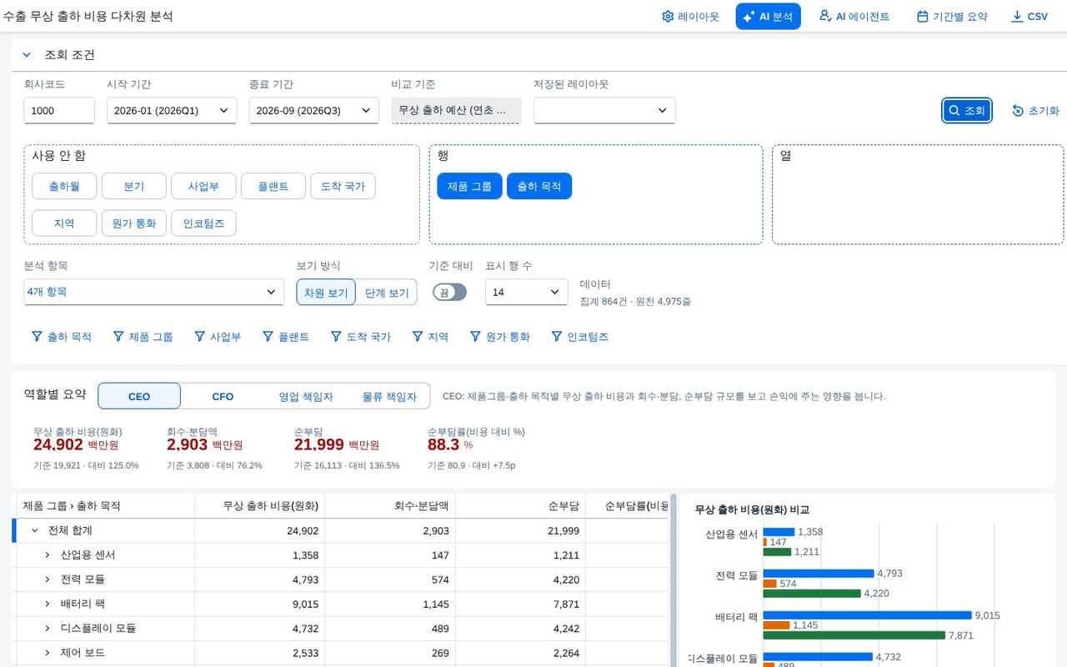Click the 무상 출하 비용(원화) column header

point(259,506)
